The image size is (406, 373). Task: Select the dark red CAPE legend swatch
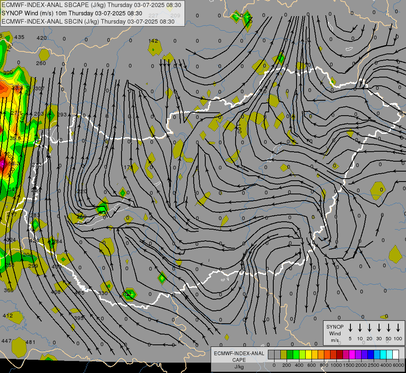pos(340,354)
